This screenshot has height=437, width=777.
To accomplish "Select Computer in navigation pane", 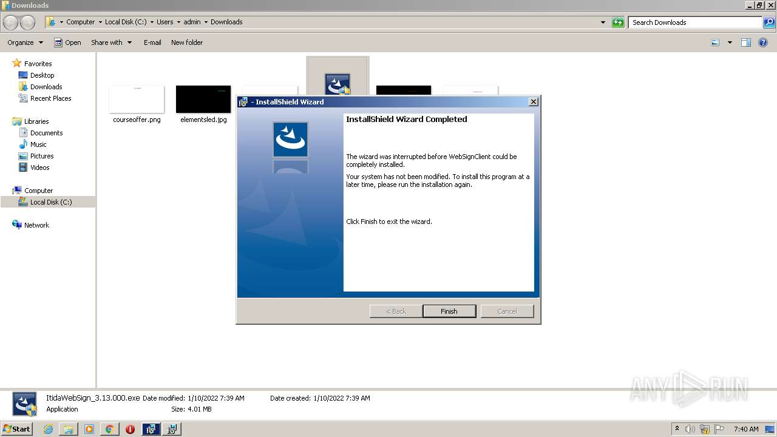I will [38, 191].
